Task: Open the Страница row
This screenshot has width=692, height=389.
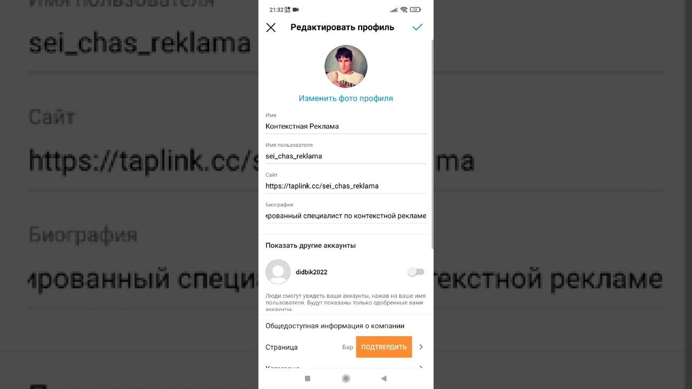Action: pos(346,347)
